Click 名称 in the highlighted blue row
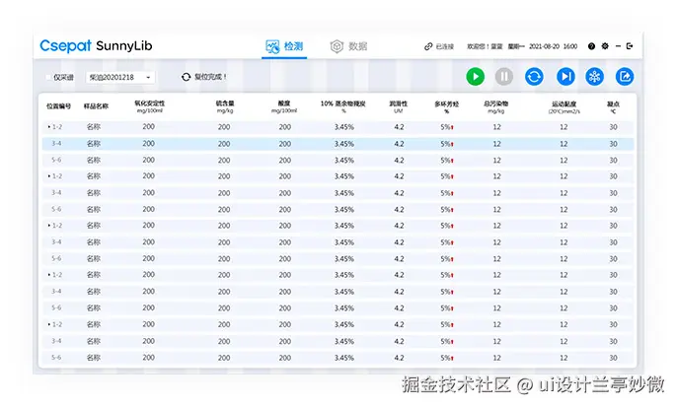The width and height of the screenshot is (677, 407). pyautogui.click(x=93, y=144)
